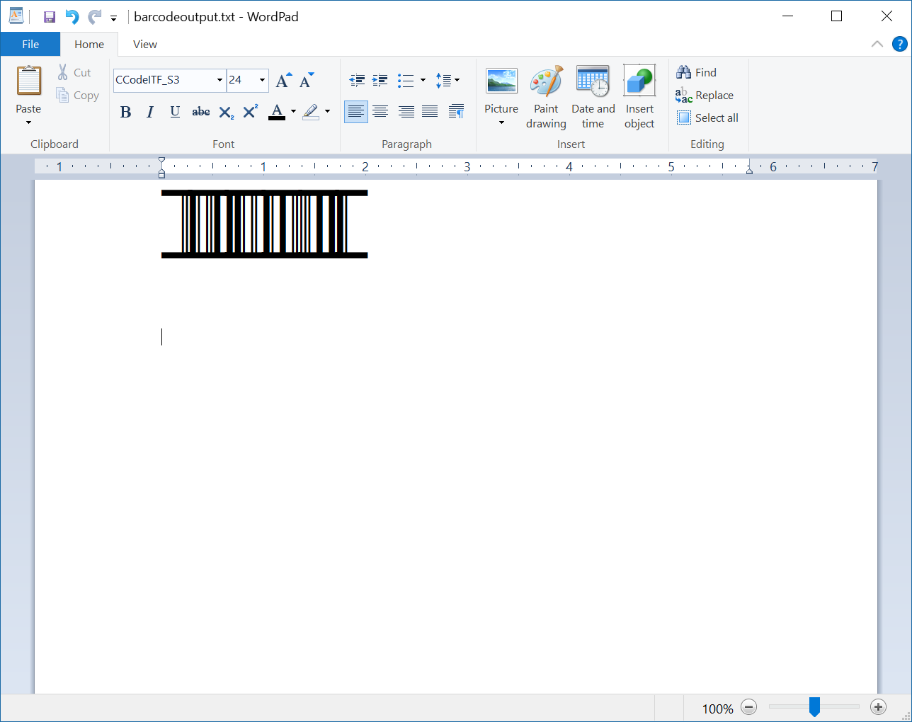Open the highlight color dropdown
This screenshot has width=912, height=722.
(x=327, y=112)
